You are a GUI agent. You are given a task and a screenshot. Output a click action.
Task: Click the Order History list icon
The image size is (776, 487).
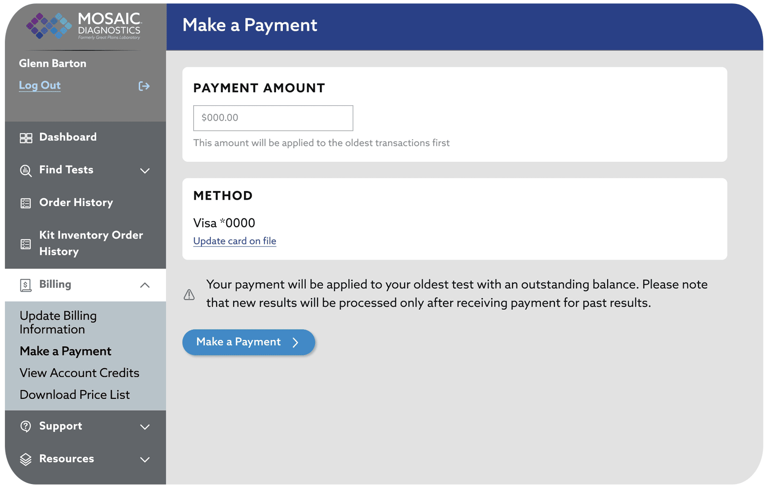[26, 203]
